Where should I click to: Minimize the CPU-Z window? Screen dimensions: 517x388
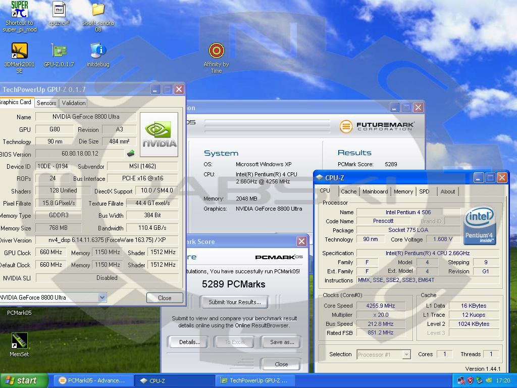point(479,177)
